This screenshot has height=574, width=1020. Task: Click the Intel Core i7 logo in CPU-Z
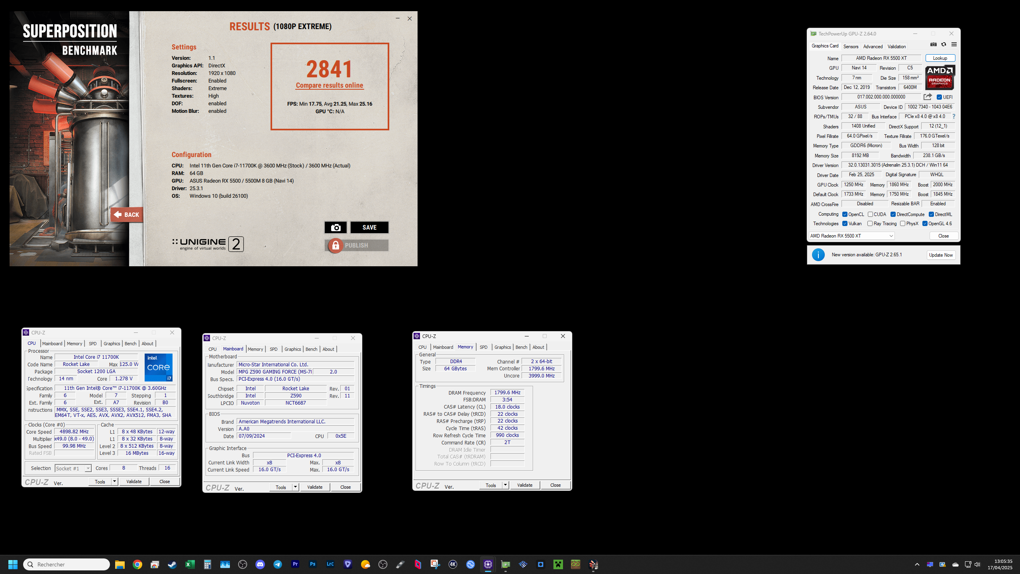pyautogui.click(x=159, y=367)
